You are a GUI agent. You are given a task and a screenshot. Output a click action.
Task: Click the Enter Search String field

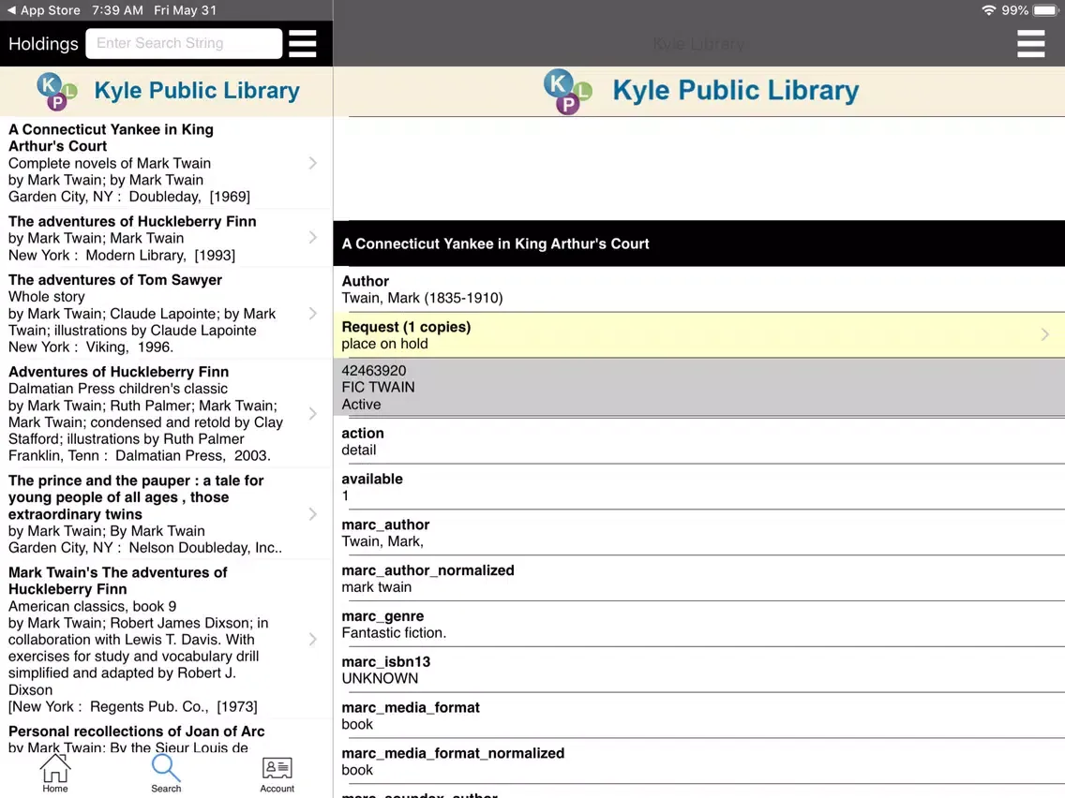[184, 43]
